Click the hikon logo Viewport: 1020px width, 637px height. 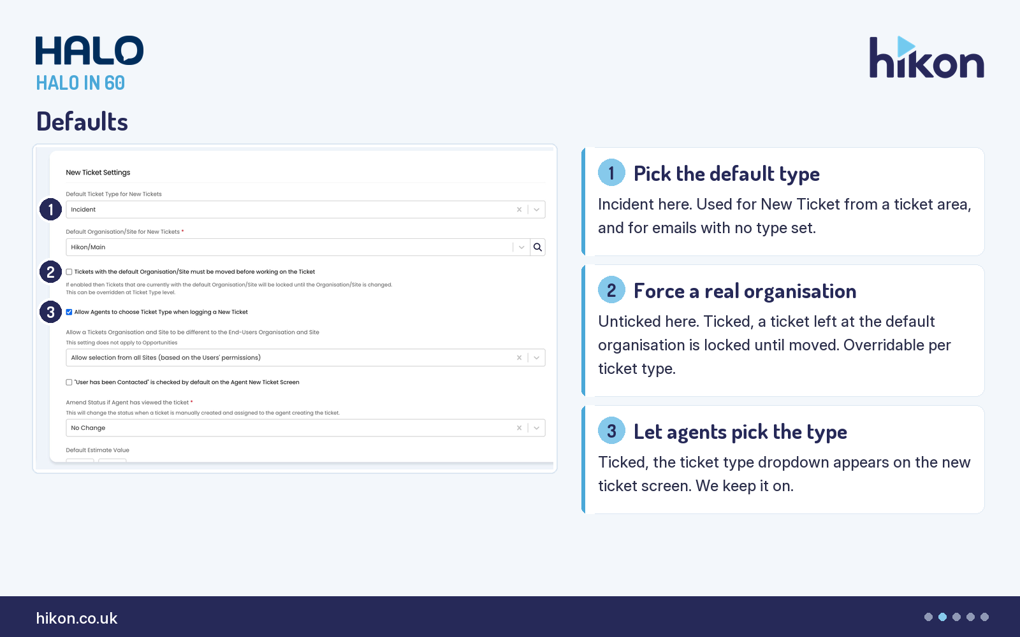click(926, 57)
